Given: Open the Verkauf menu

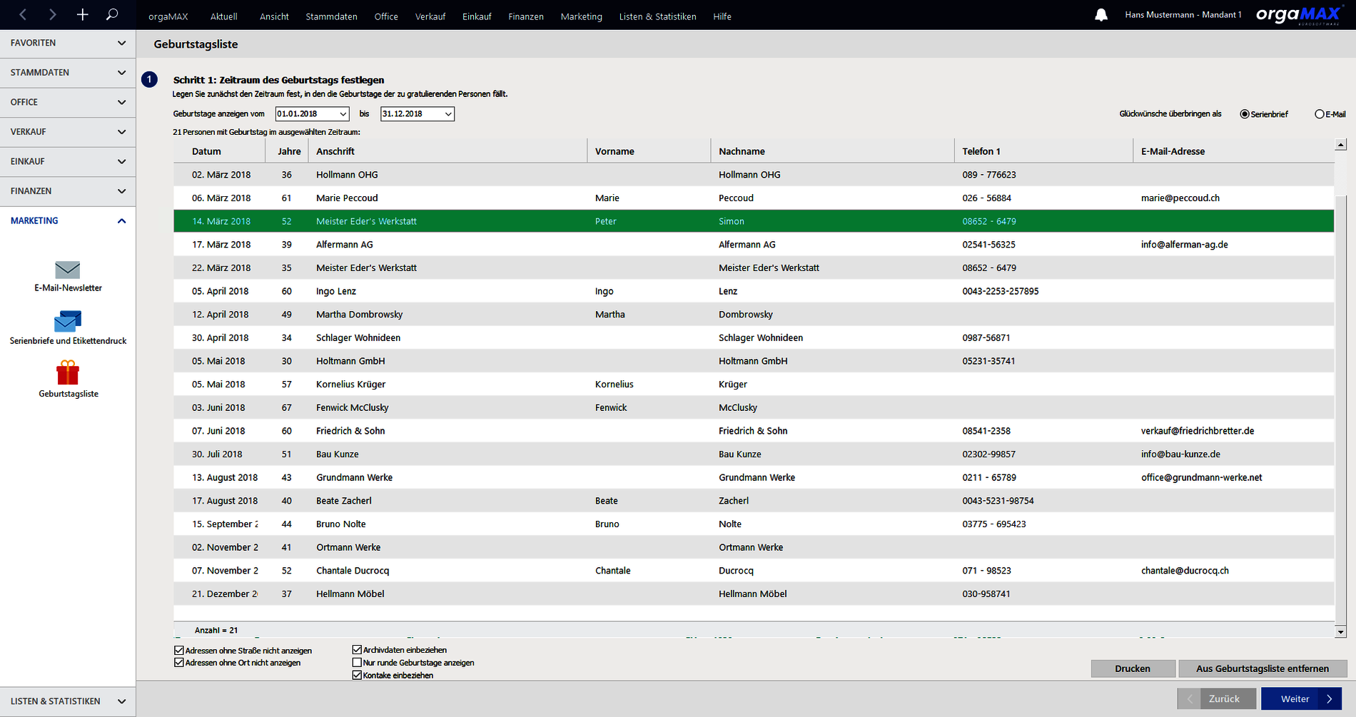Looking at the screenshot, I should pos(430,16).
